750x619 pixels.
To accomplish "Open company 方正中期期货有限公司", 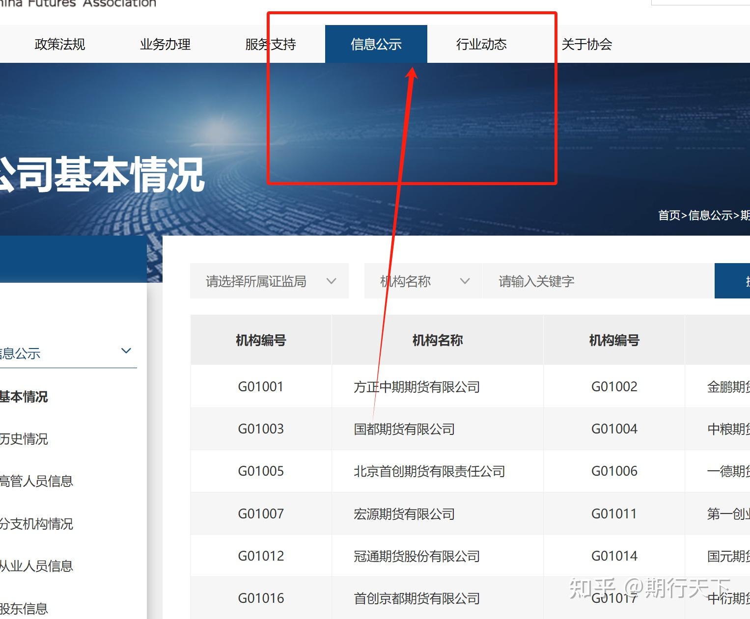I will tap(417, 387).
